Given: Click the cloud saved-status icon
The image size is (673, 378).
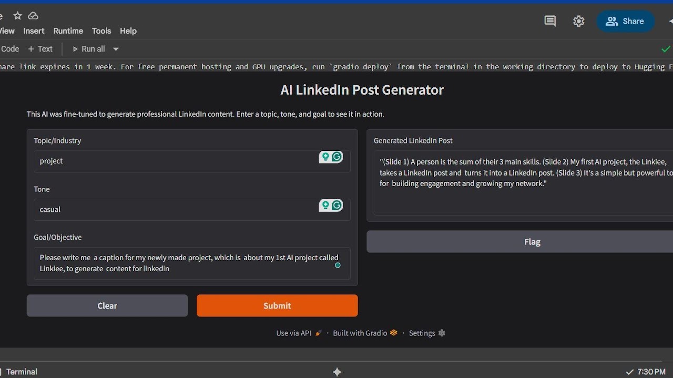Looking at the screenshot, I should (x=33, y=16).
